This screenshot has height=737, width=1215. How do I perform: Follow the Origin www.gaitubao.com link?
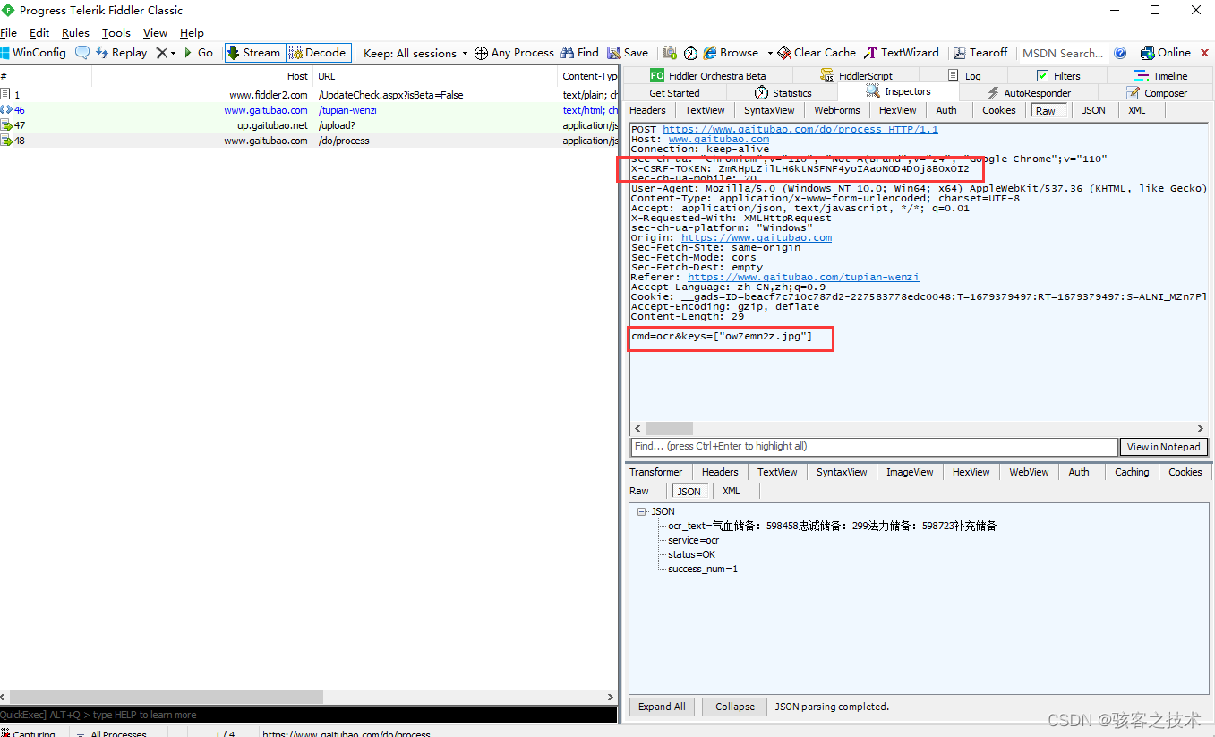[x=757, y=238]
